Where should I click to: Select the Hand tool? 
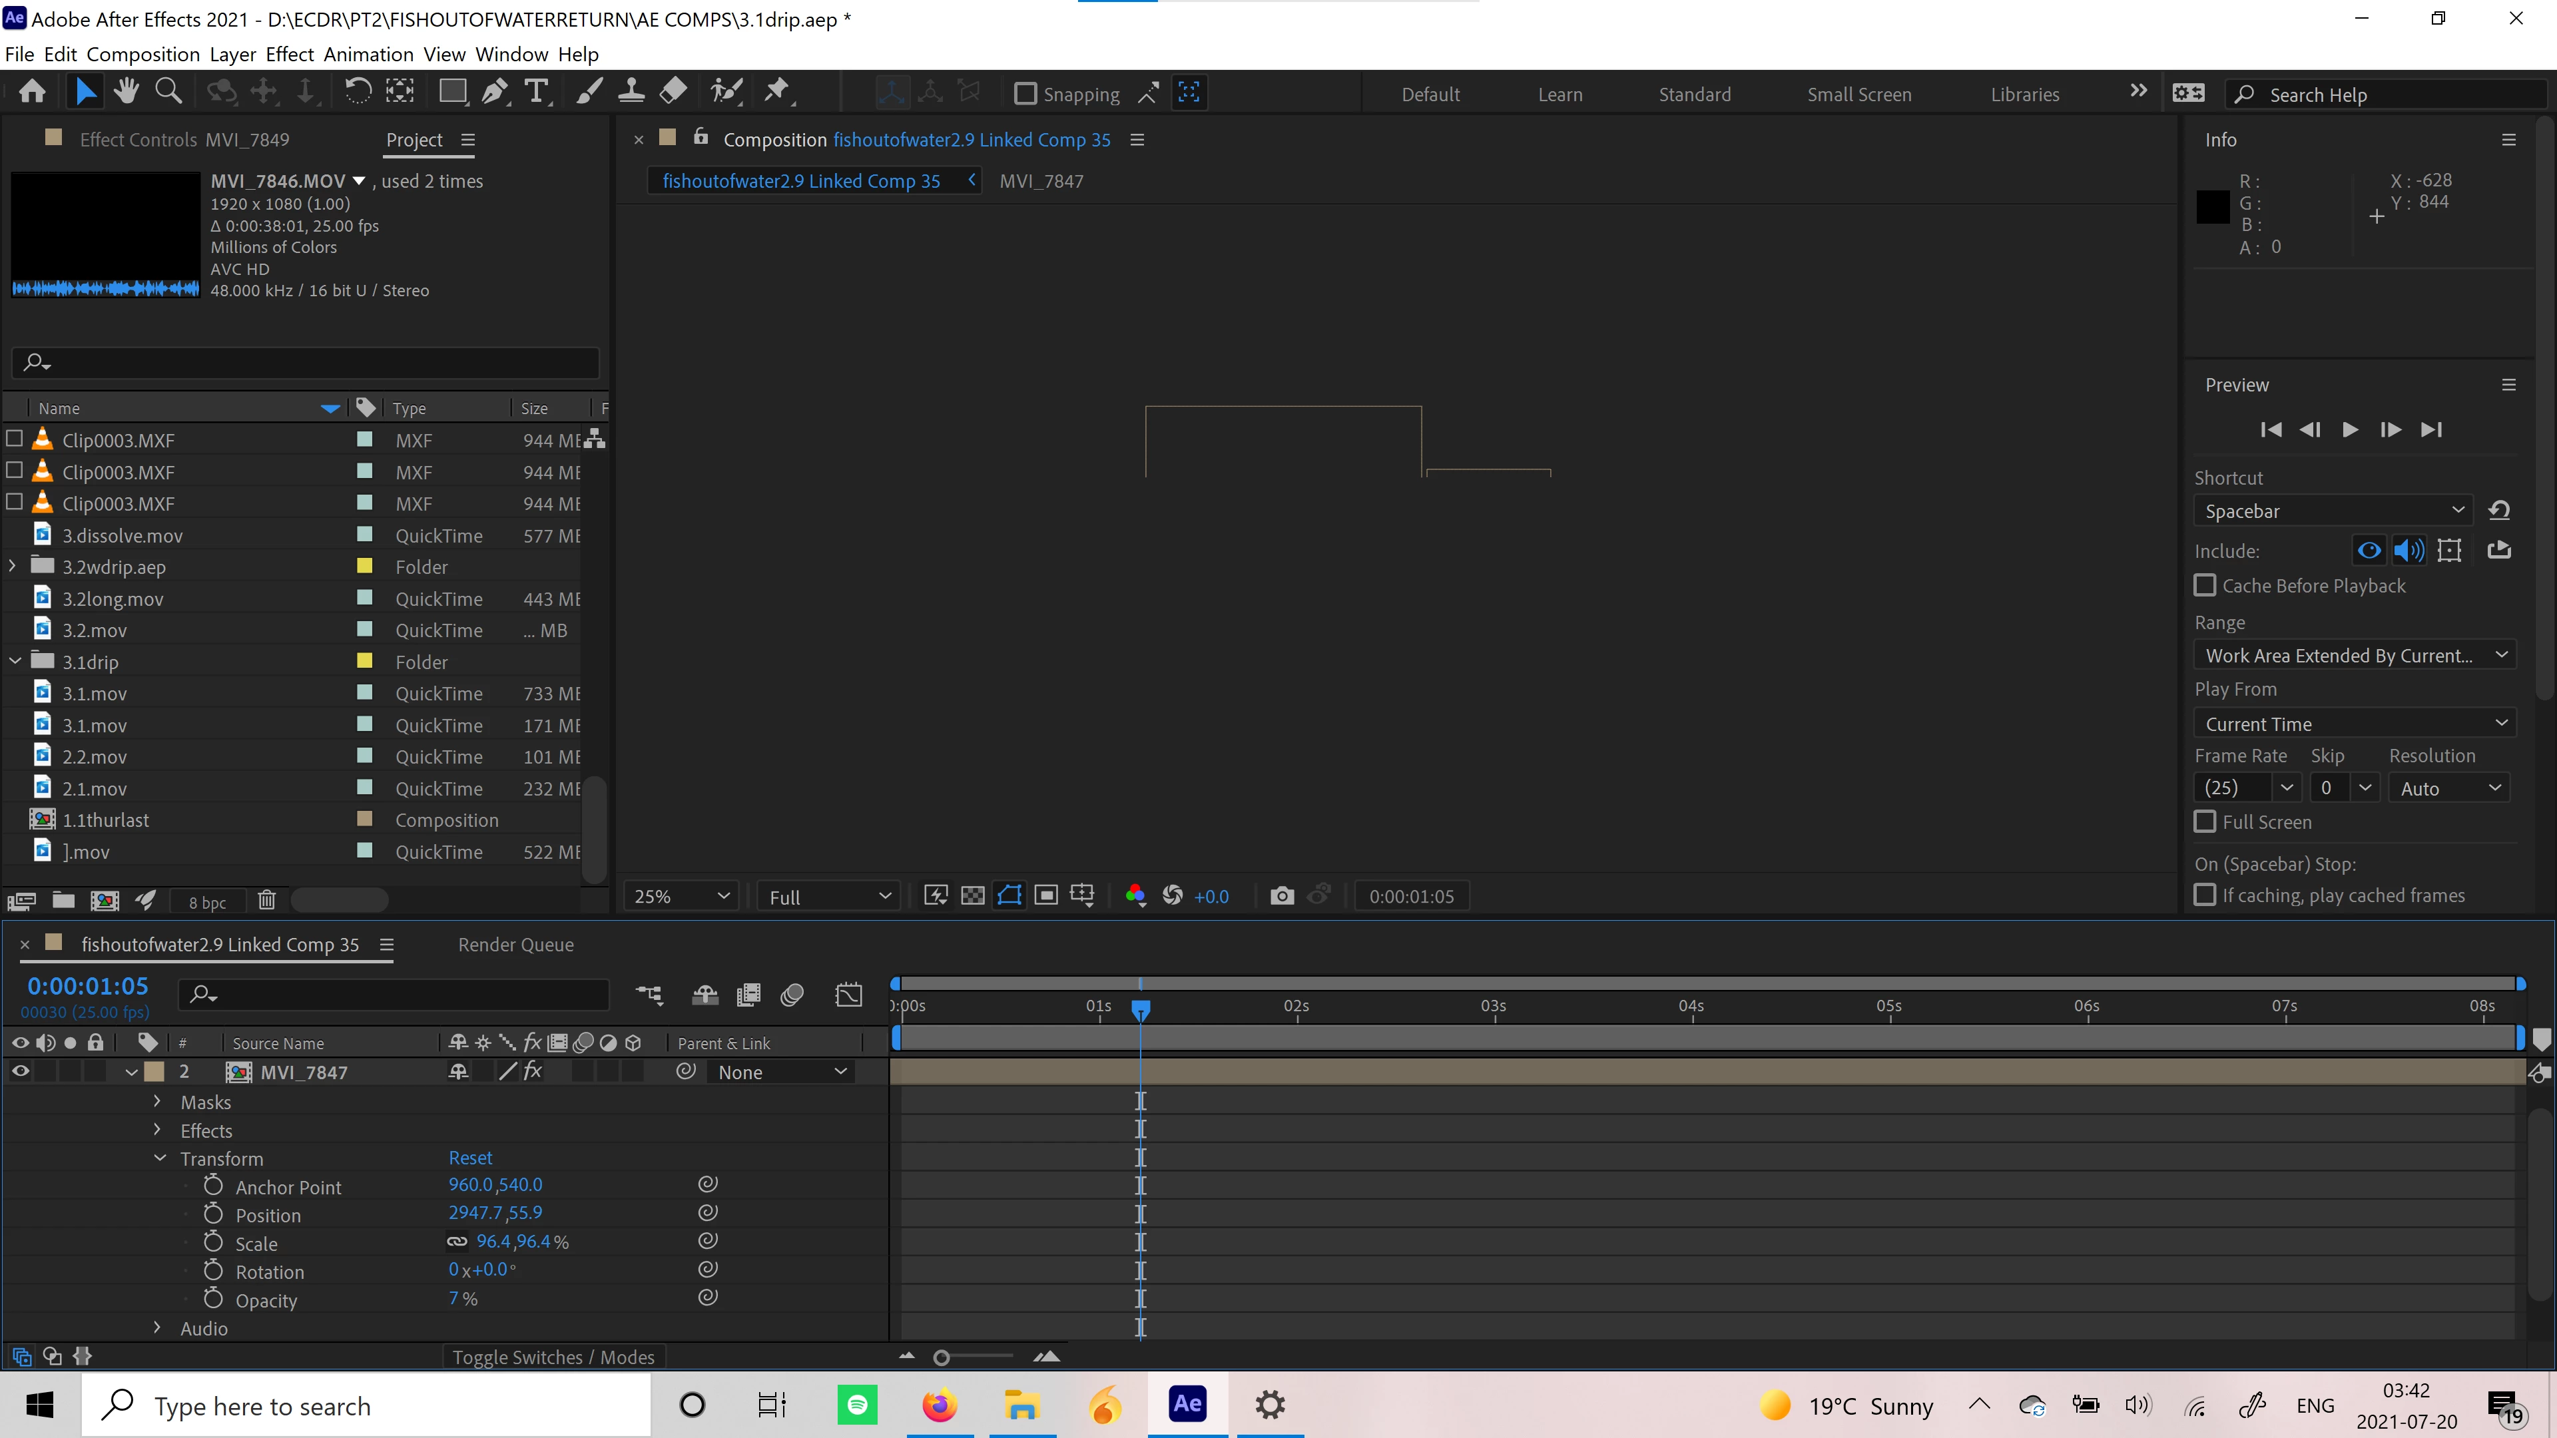point(126,93)
